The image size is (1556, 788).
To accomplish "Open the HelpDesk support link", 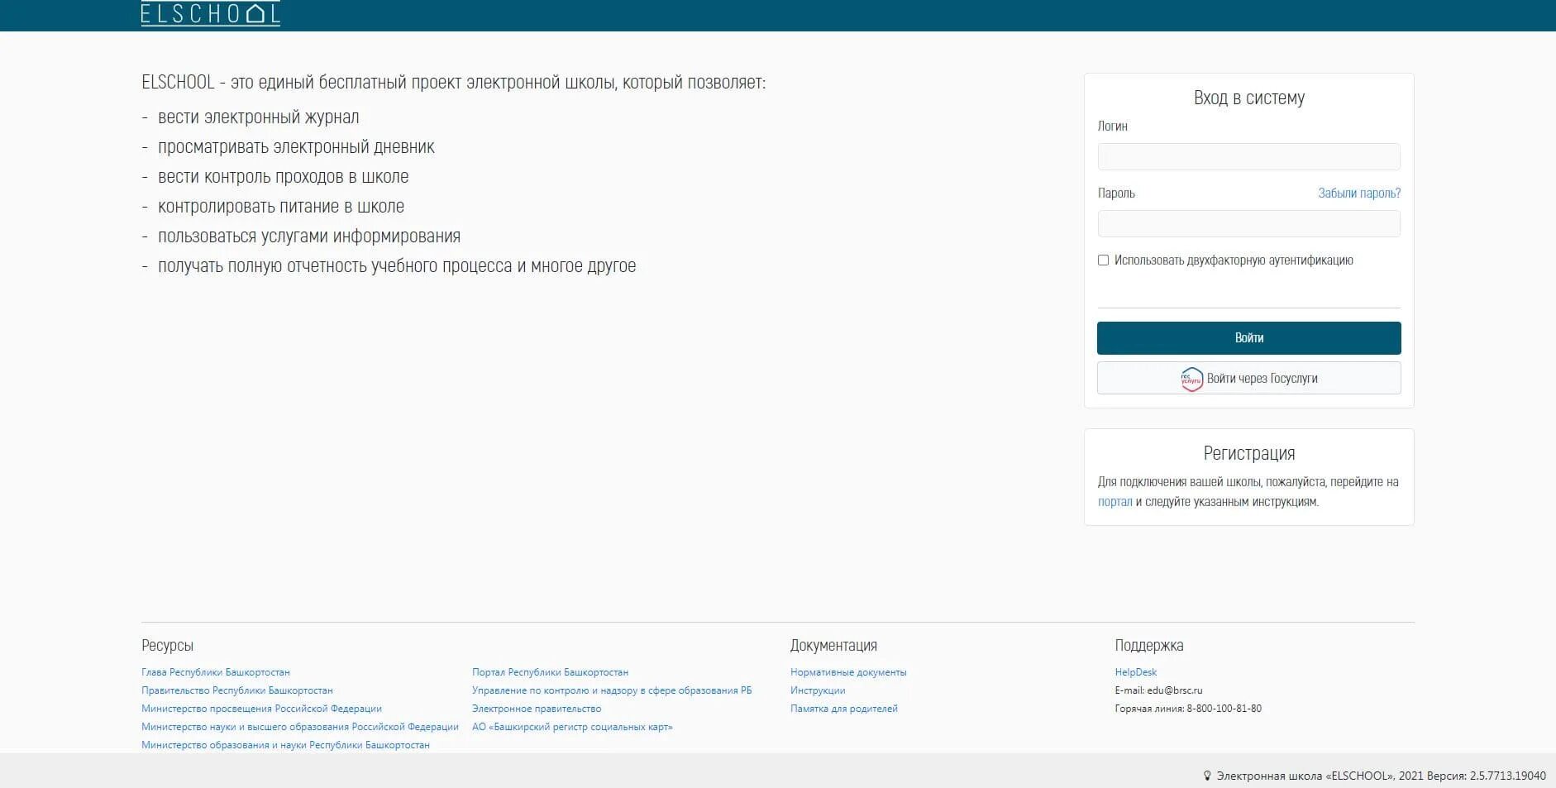I will pyautogui.click(x=1136, y=672).
